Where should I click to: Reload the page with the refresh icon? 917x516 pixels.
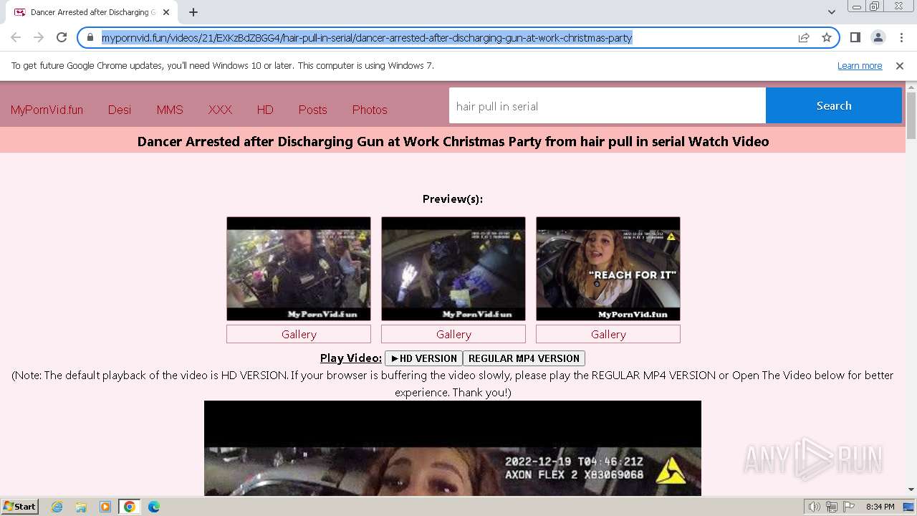coord(62,37)
